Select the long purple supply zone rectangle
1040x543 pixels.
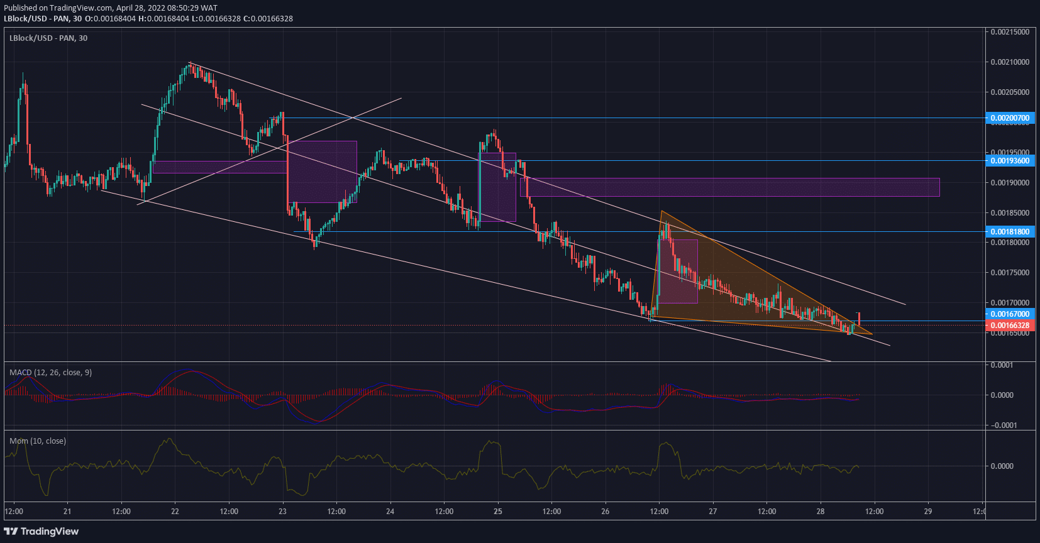(x=730, y=187)
